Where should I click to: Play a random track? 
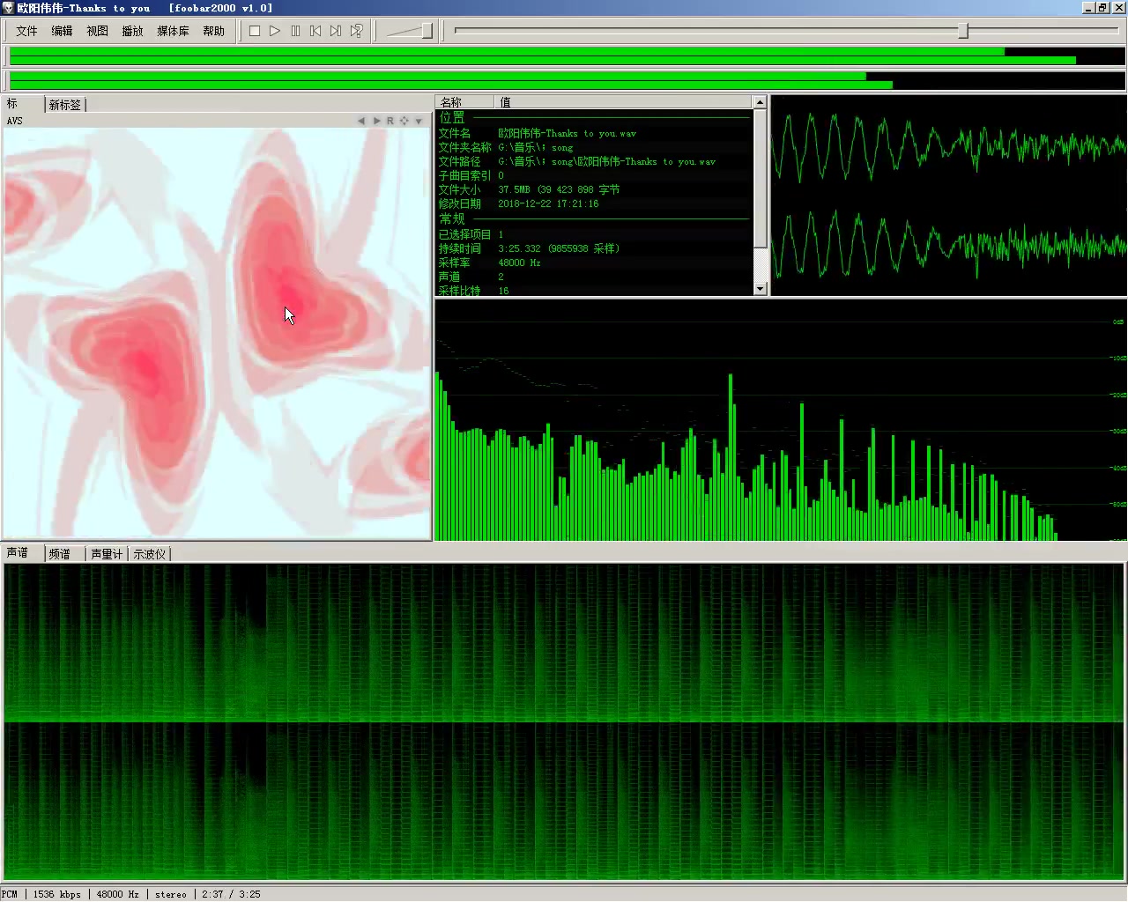[x=356, y=31]
